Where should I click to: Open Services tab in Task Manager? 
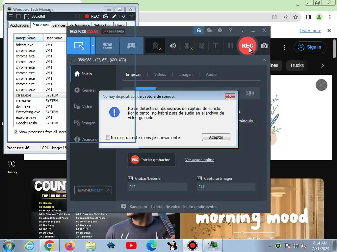[x=59, y=25]
